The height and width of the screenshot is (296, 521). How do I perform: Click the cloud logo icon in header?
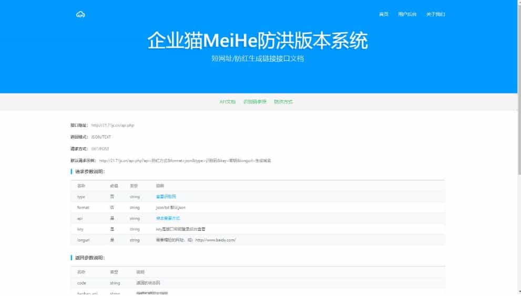click(80, 14)
